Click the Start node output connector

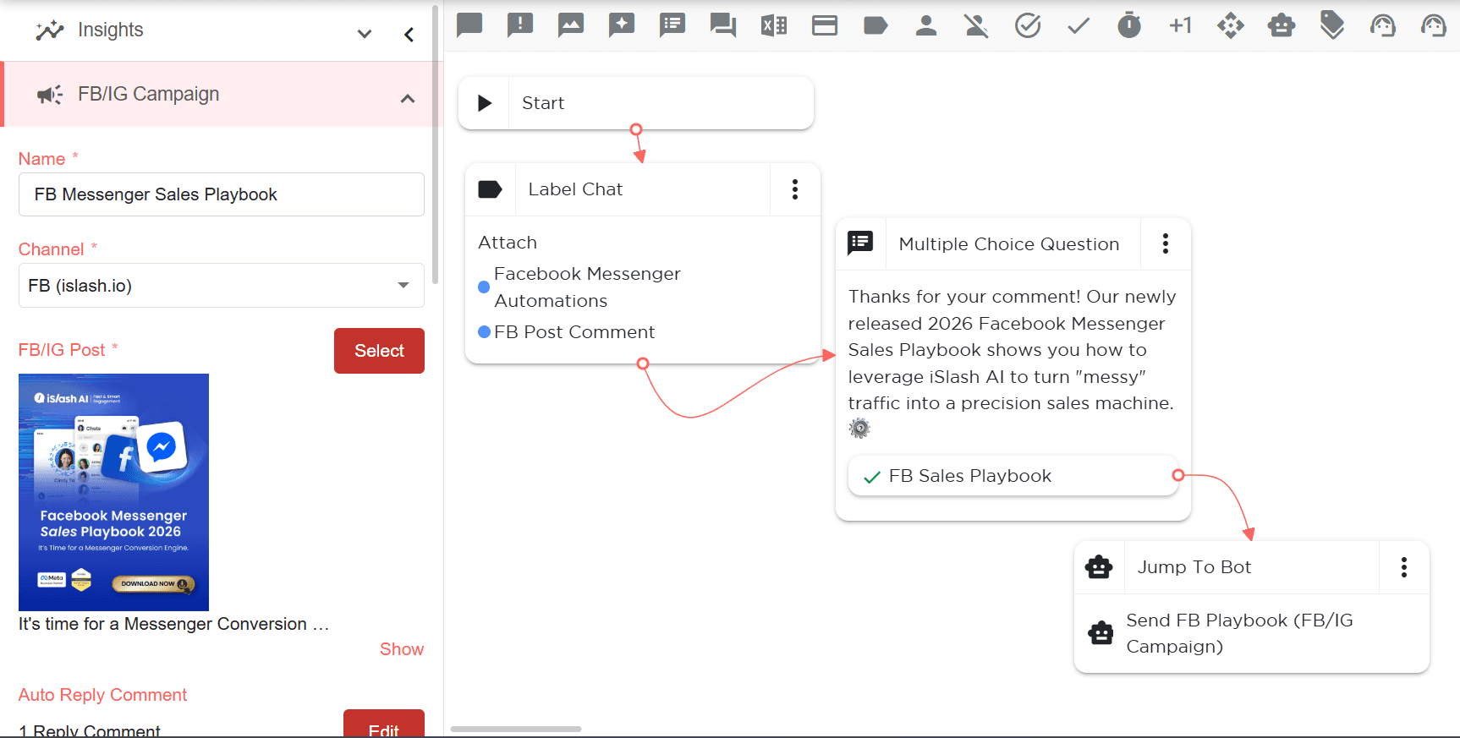pyautogui.click(x=636, y=129)
